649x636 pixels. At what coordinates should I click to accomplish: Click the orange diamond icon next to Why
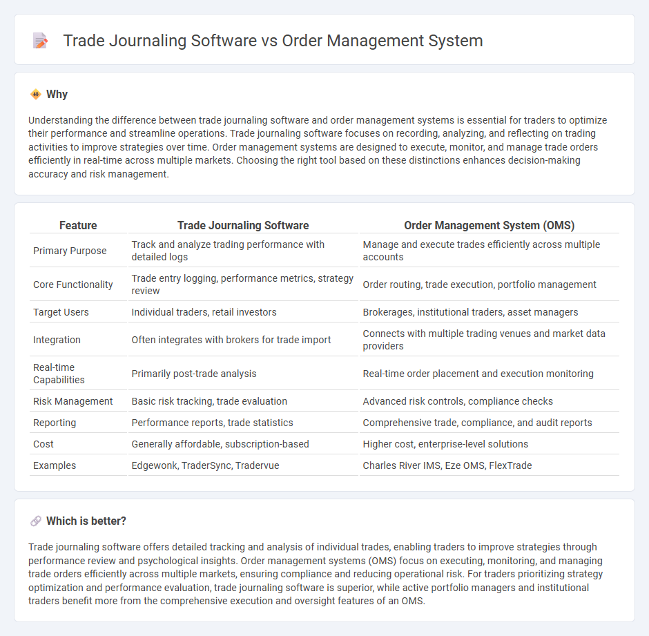pos(36,95)
